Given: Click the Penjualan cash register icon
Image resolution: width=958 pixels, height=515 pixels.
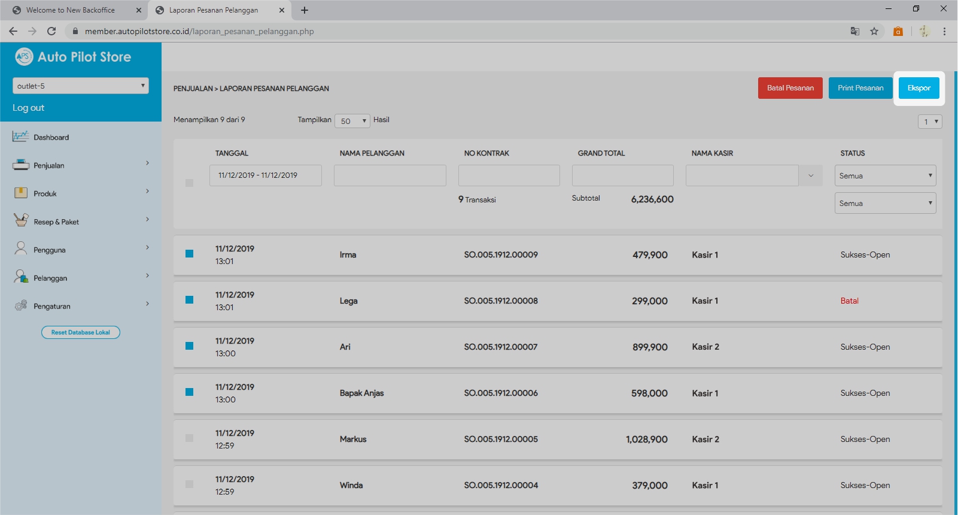Looking at the screenshot, I should (x=20, y=165).
